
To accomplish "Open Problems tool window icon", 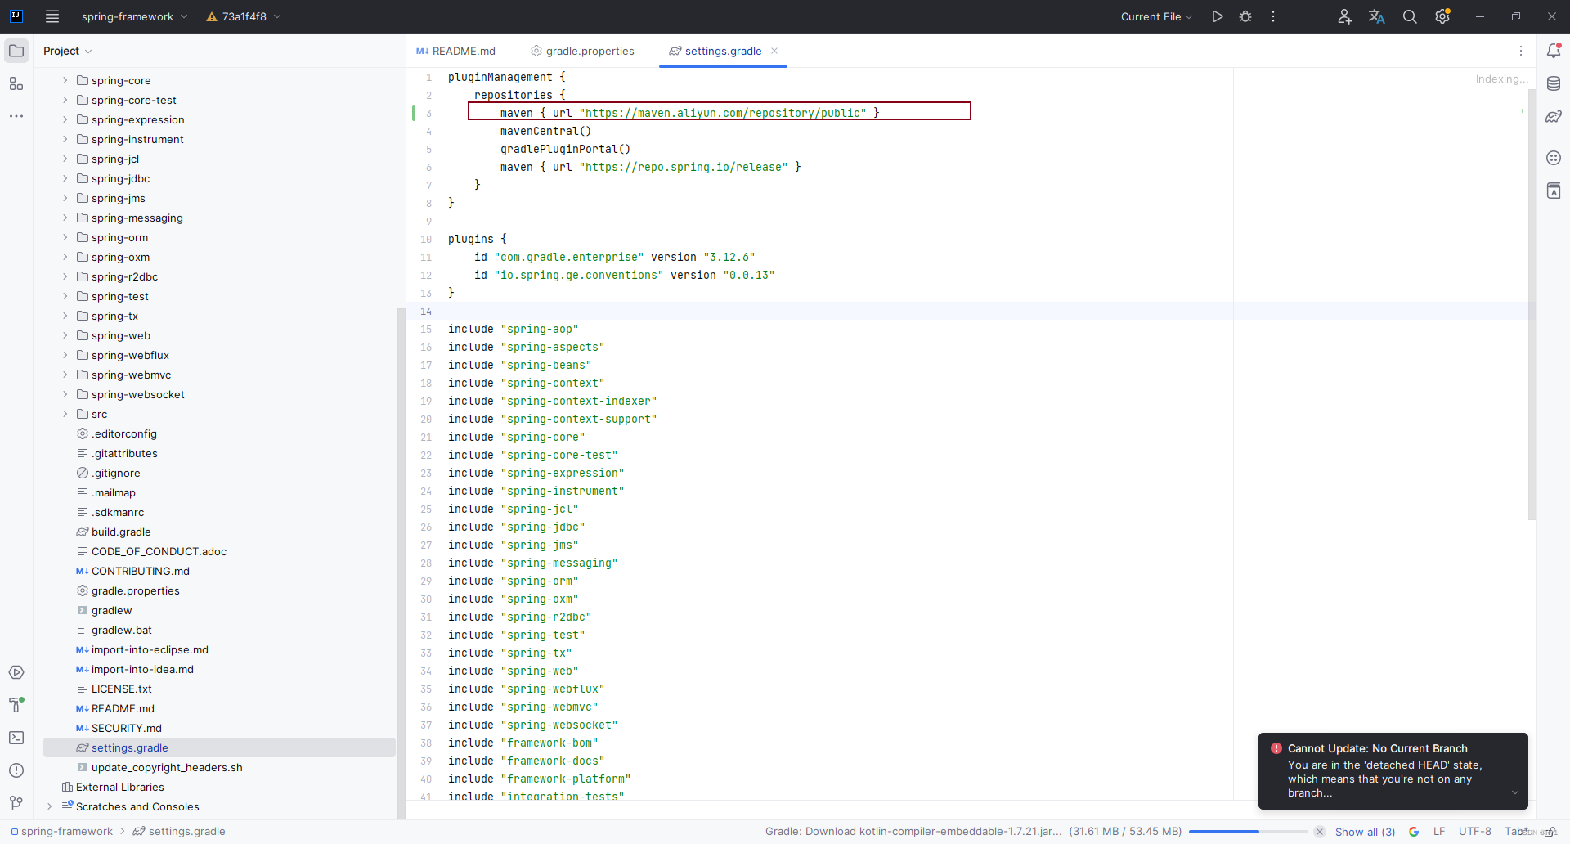I will tap(16, 770).
